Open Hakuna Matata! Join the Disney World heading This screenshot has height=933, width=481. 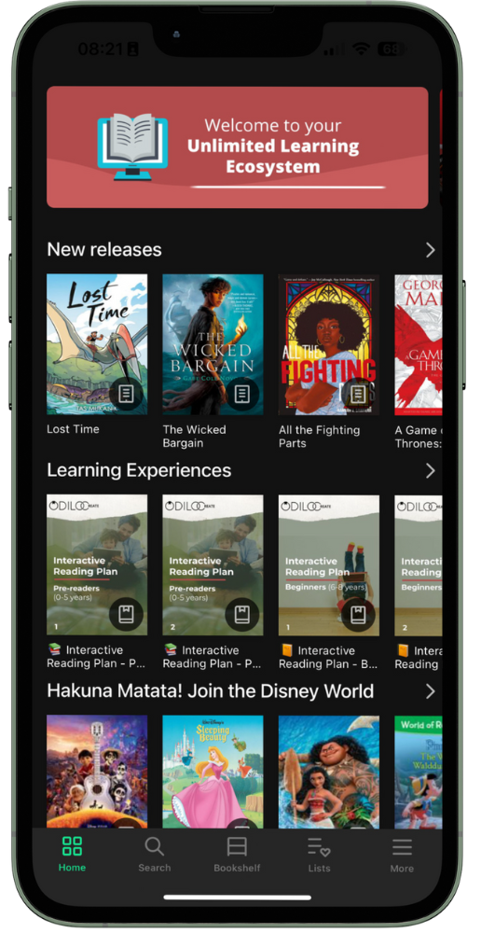click(x=211, y=690)
